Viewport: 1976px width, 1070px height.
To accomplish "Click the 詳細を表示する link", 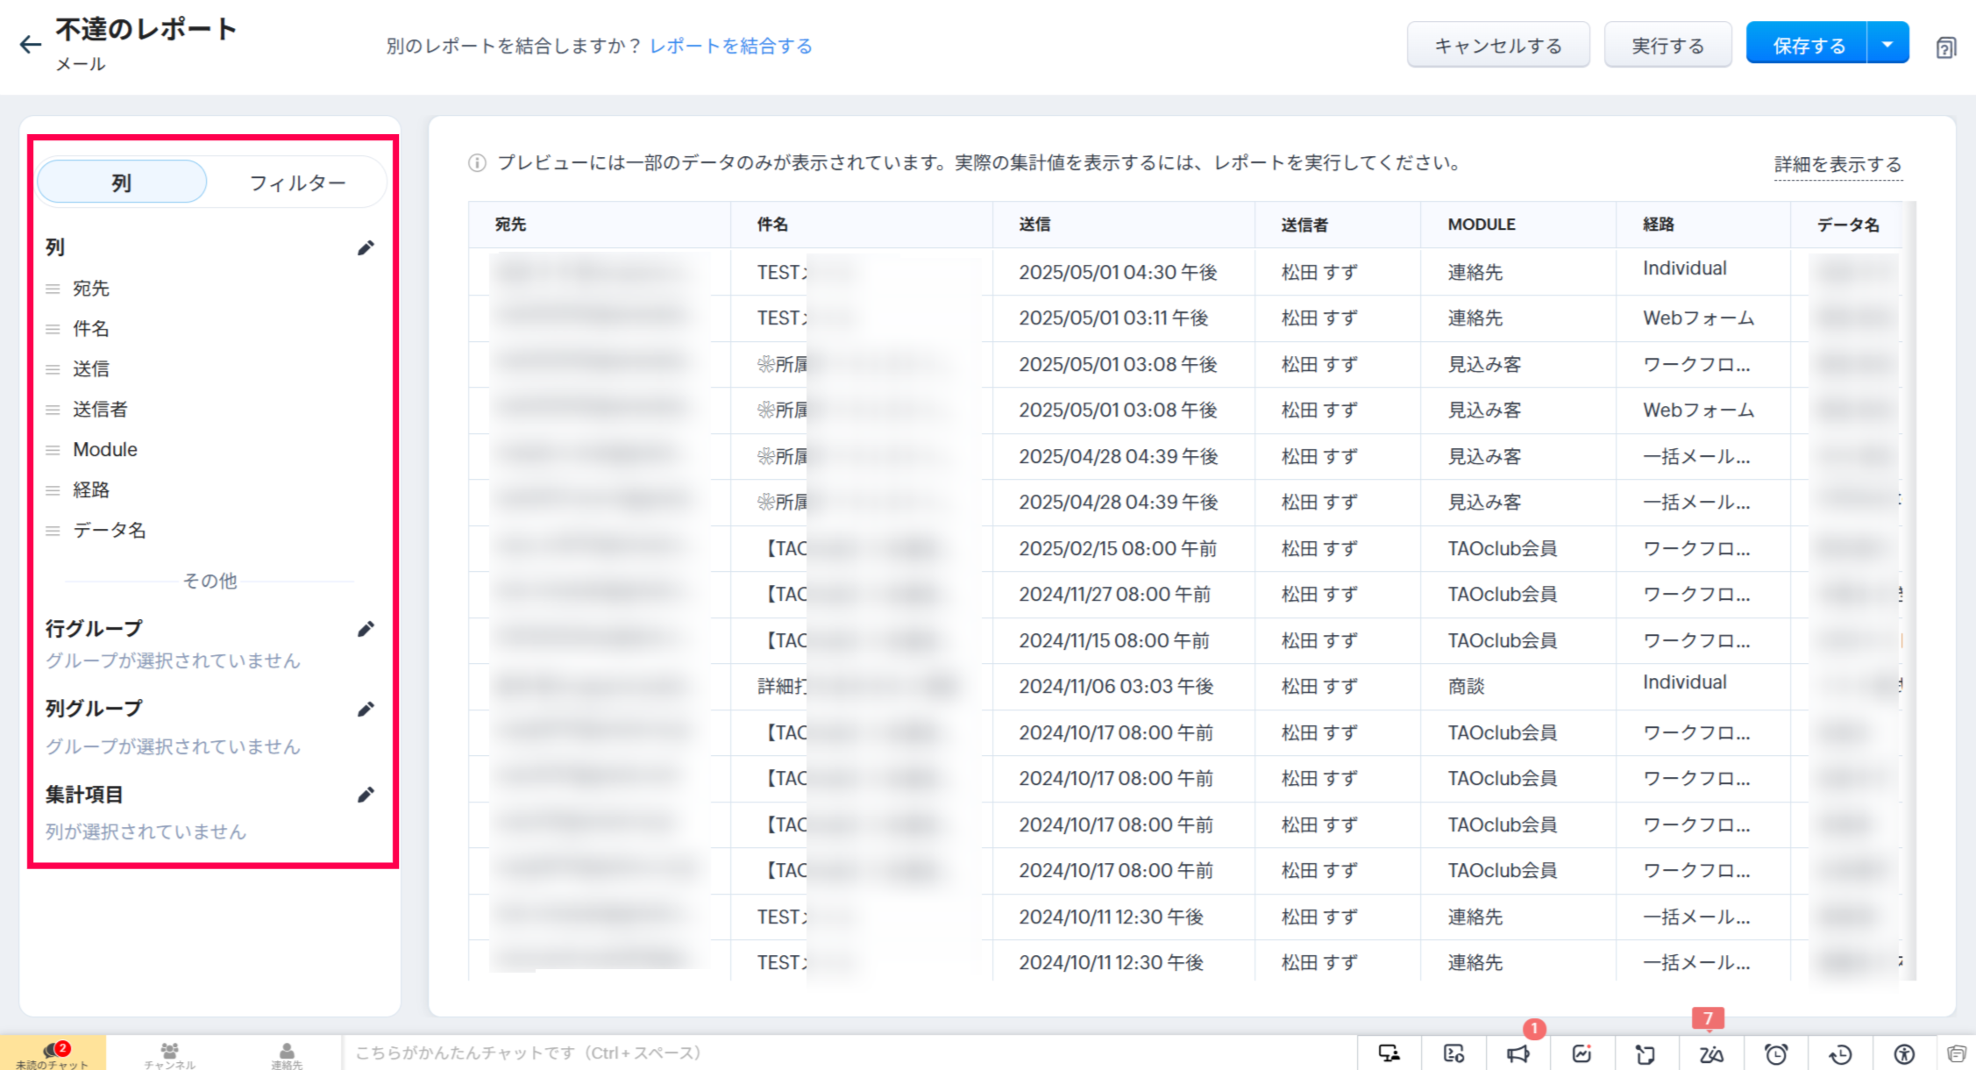I will tap(1837, 164).
